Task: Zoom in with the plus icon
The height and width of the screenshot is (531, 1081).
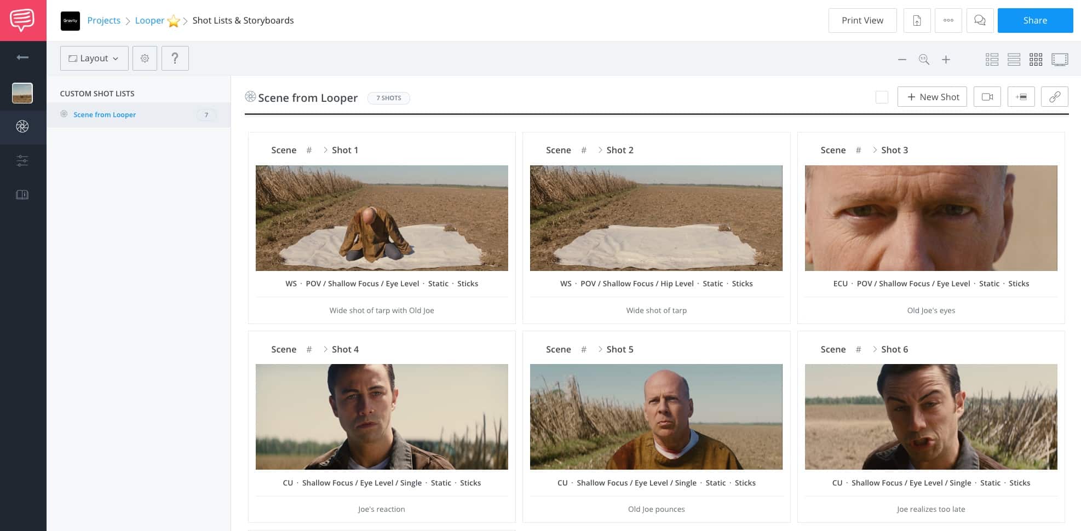Action: tap(946, 59)
